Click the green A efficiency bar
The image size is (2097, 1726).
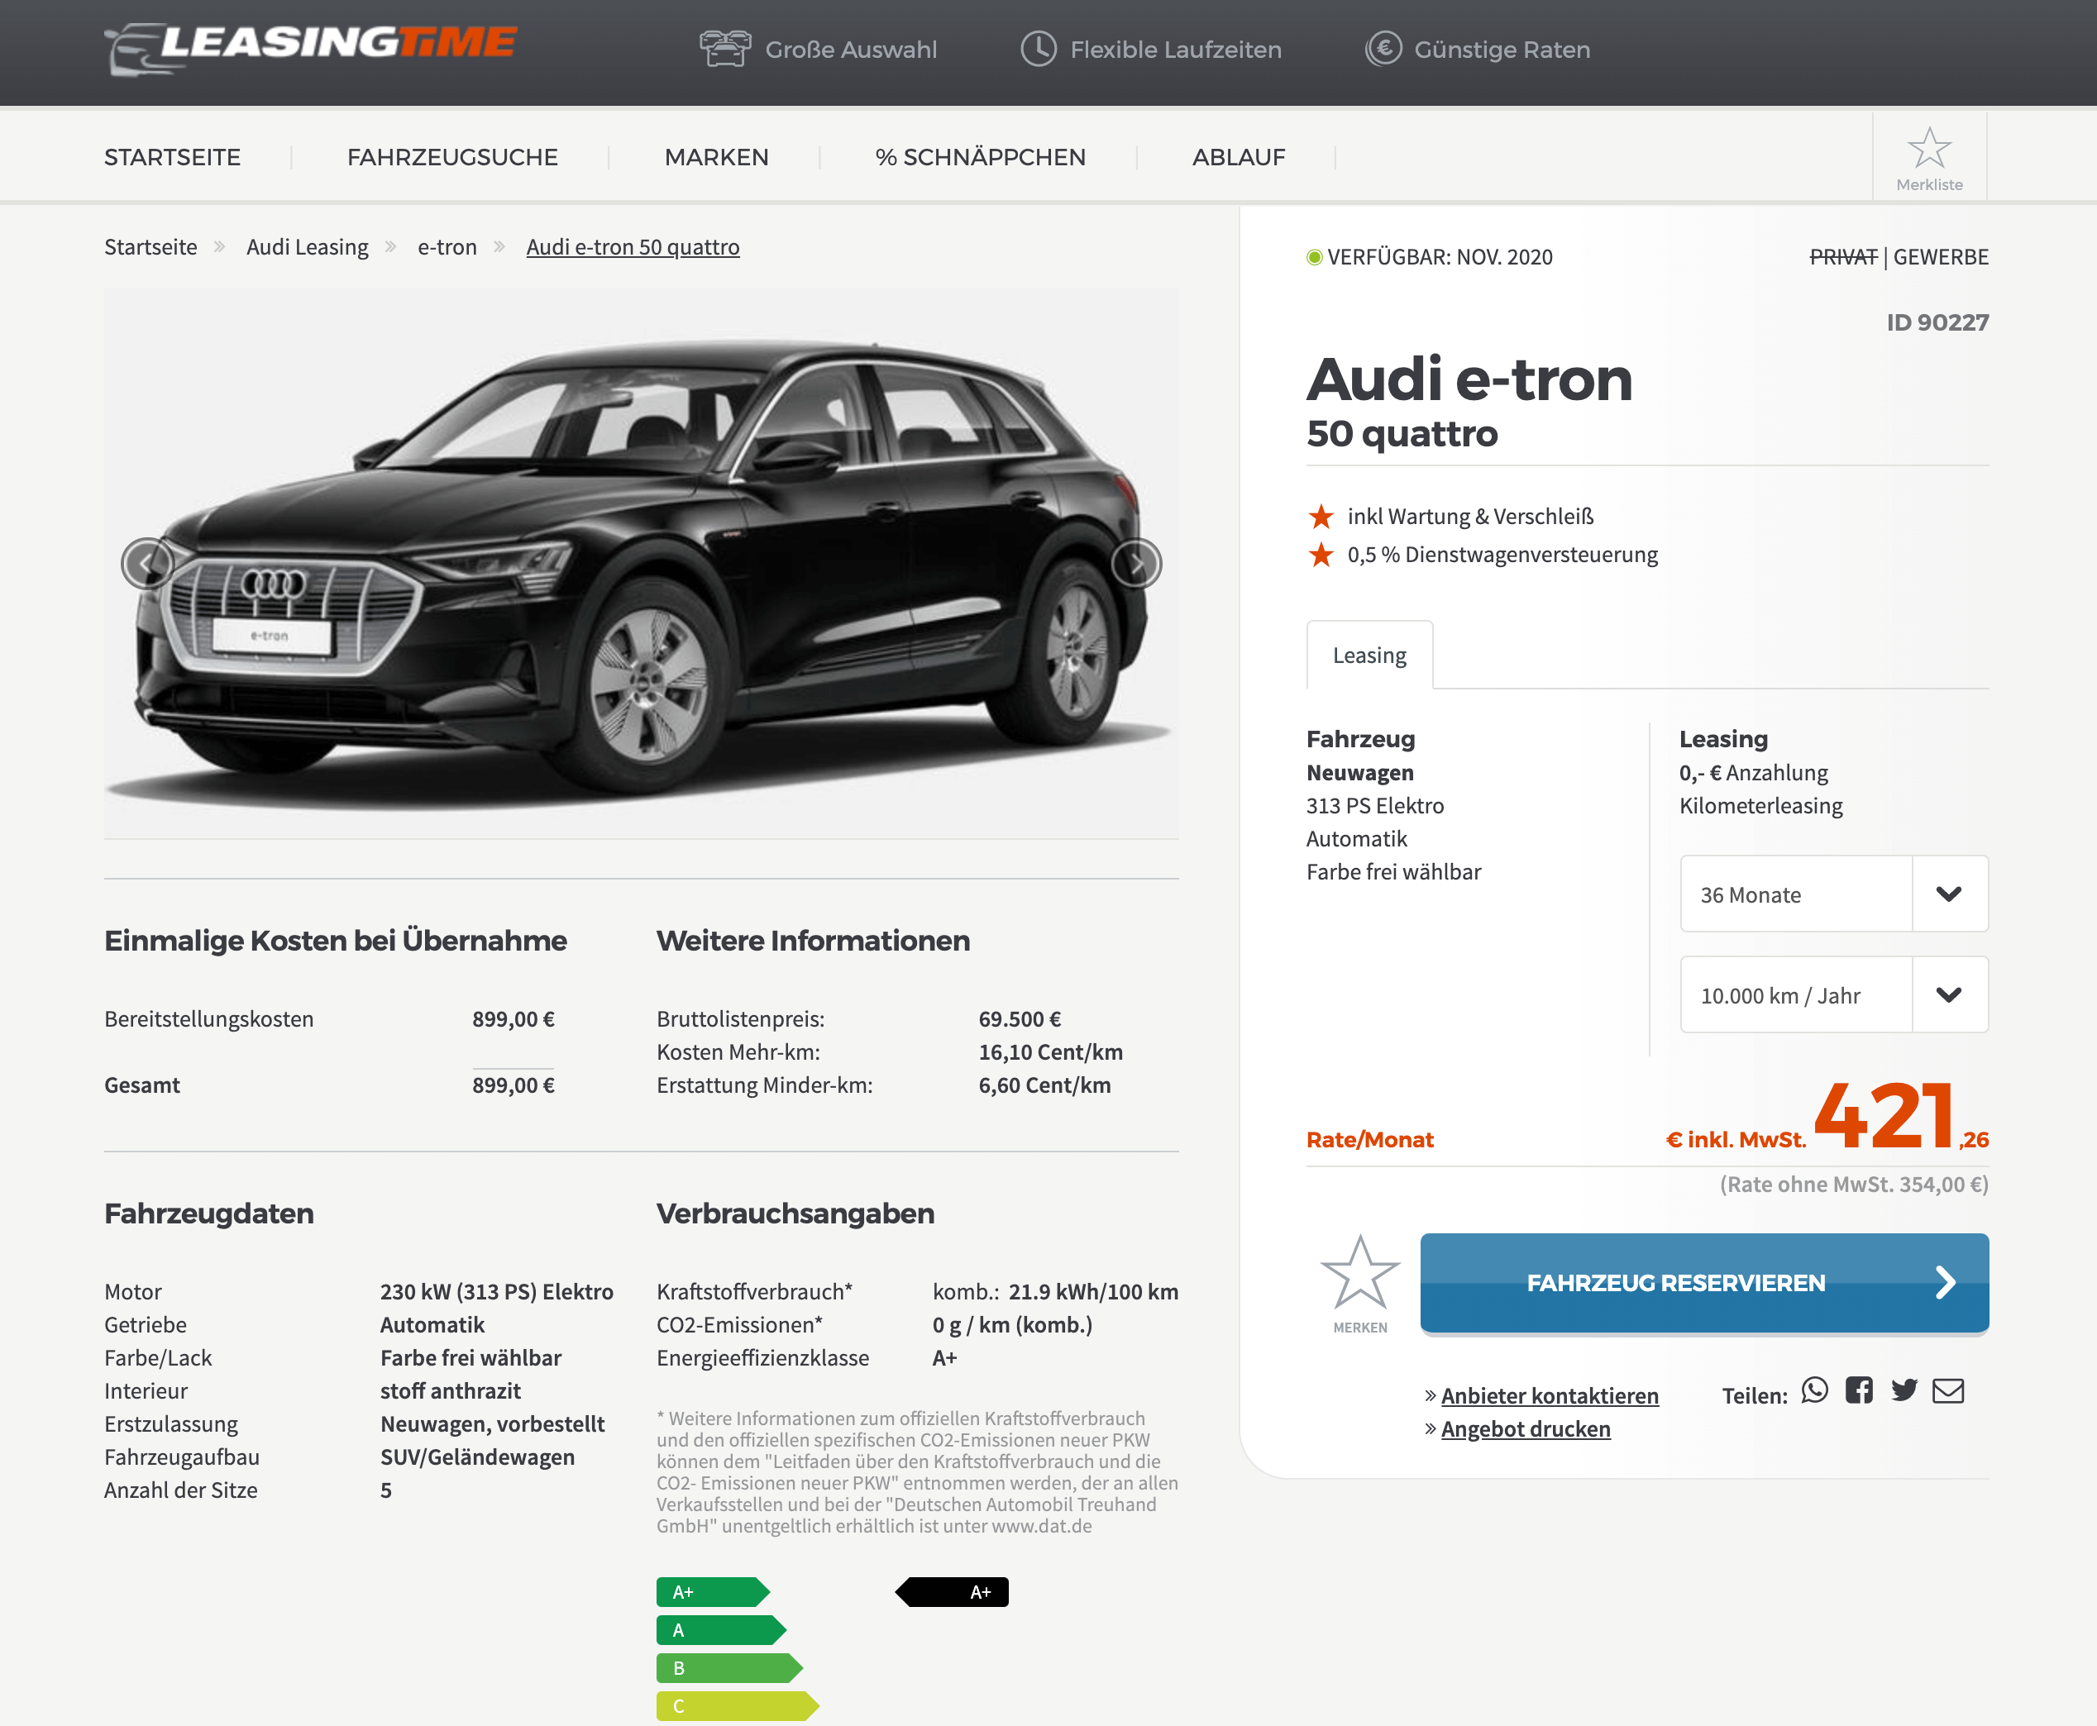coord(721,1629)
